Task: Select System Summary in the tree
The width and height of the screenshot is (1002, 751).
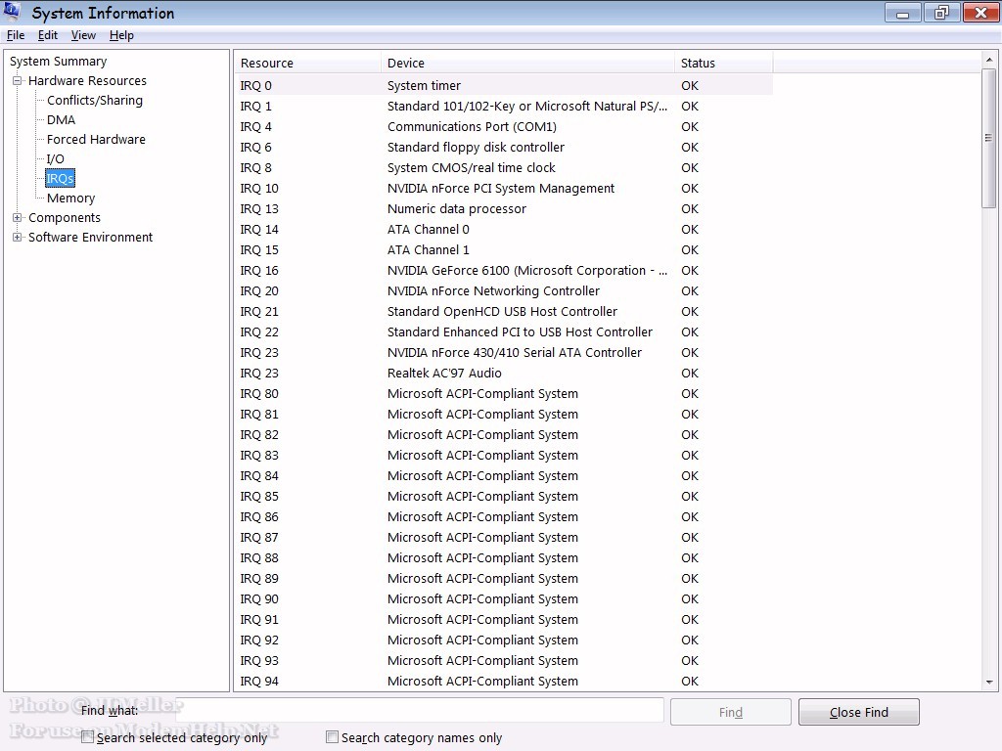Action: point(58,62)
